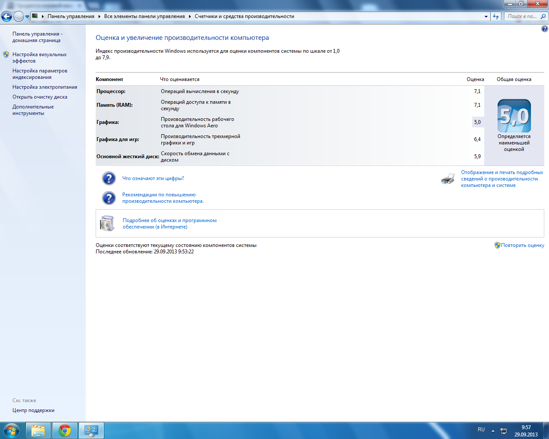This screenshot has height=439, width=549.
Task: Click Последнее обновление date text
Action: tap(145, 252)
